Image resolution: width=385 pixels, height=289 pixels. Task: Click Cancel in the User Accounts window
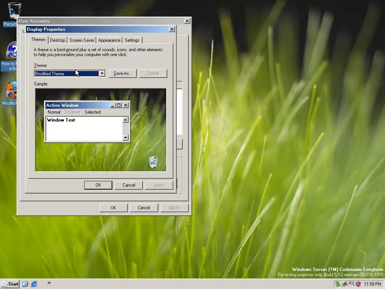144,208
